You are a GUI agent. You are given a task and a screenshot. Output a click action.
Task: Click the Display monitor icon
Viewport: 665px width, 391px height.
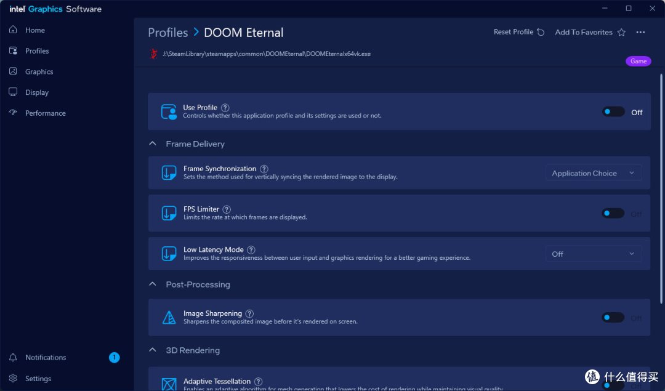pos(13,92)
